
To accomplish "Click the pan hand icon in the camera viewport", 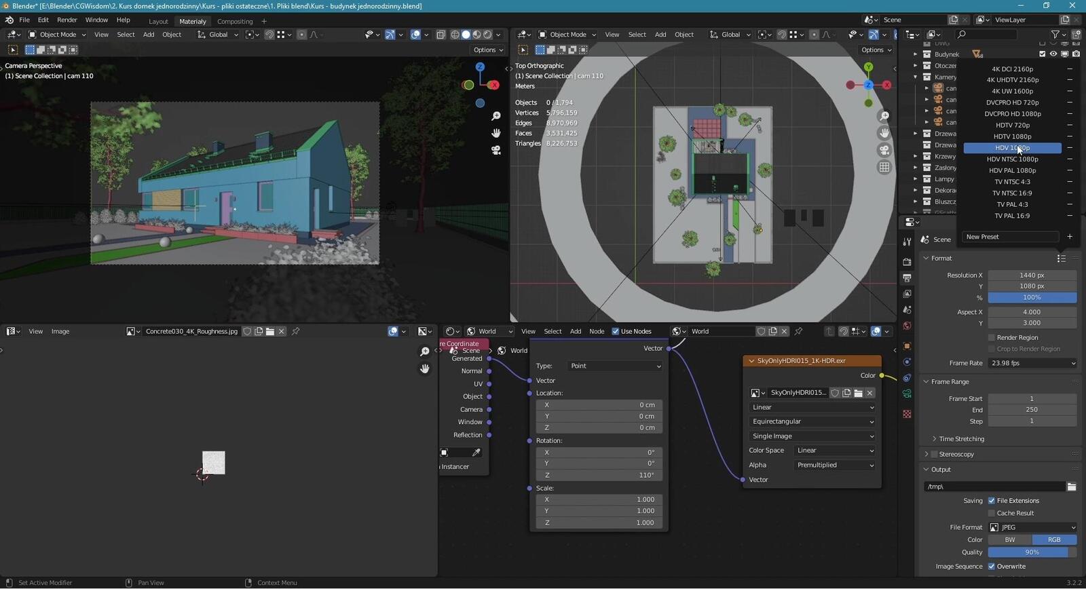I will click(x=496, y=133).
